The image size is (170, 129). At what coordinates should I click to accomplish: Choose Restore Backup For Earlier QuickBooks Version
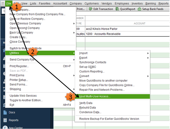point(109,119)
